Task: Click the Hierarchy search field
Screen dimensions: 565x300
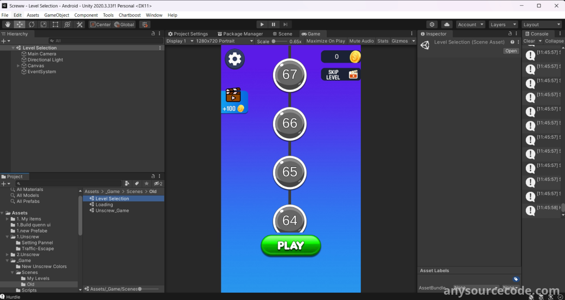Action: [106, 41]
